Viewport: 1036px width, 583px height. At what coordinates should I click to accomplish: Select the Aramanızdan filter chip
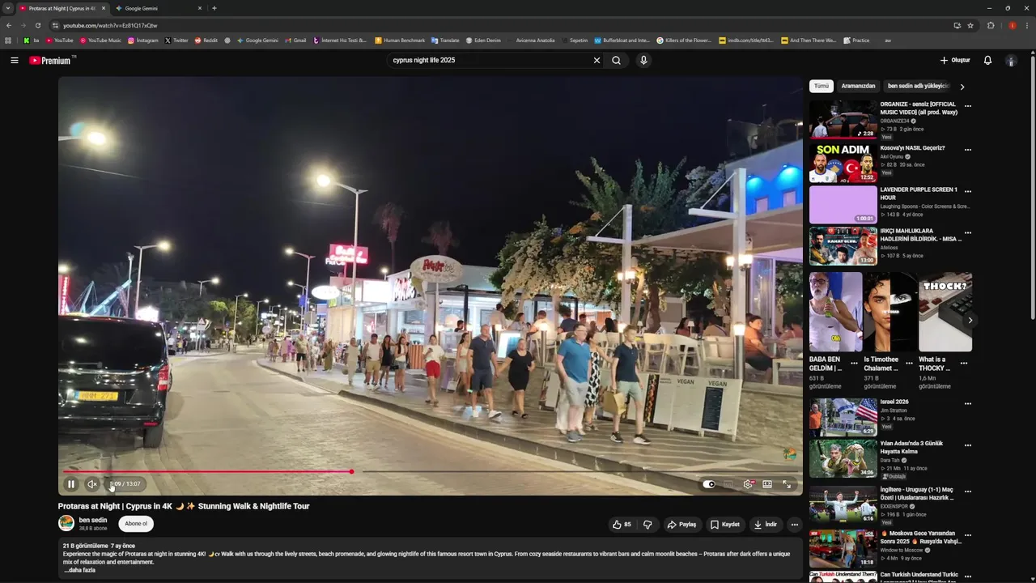[x=858, y=86]
